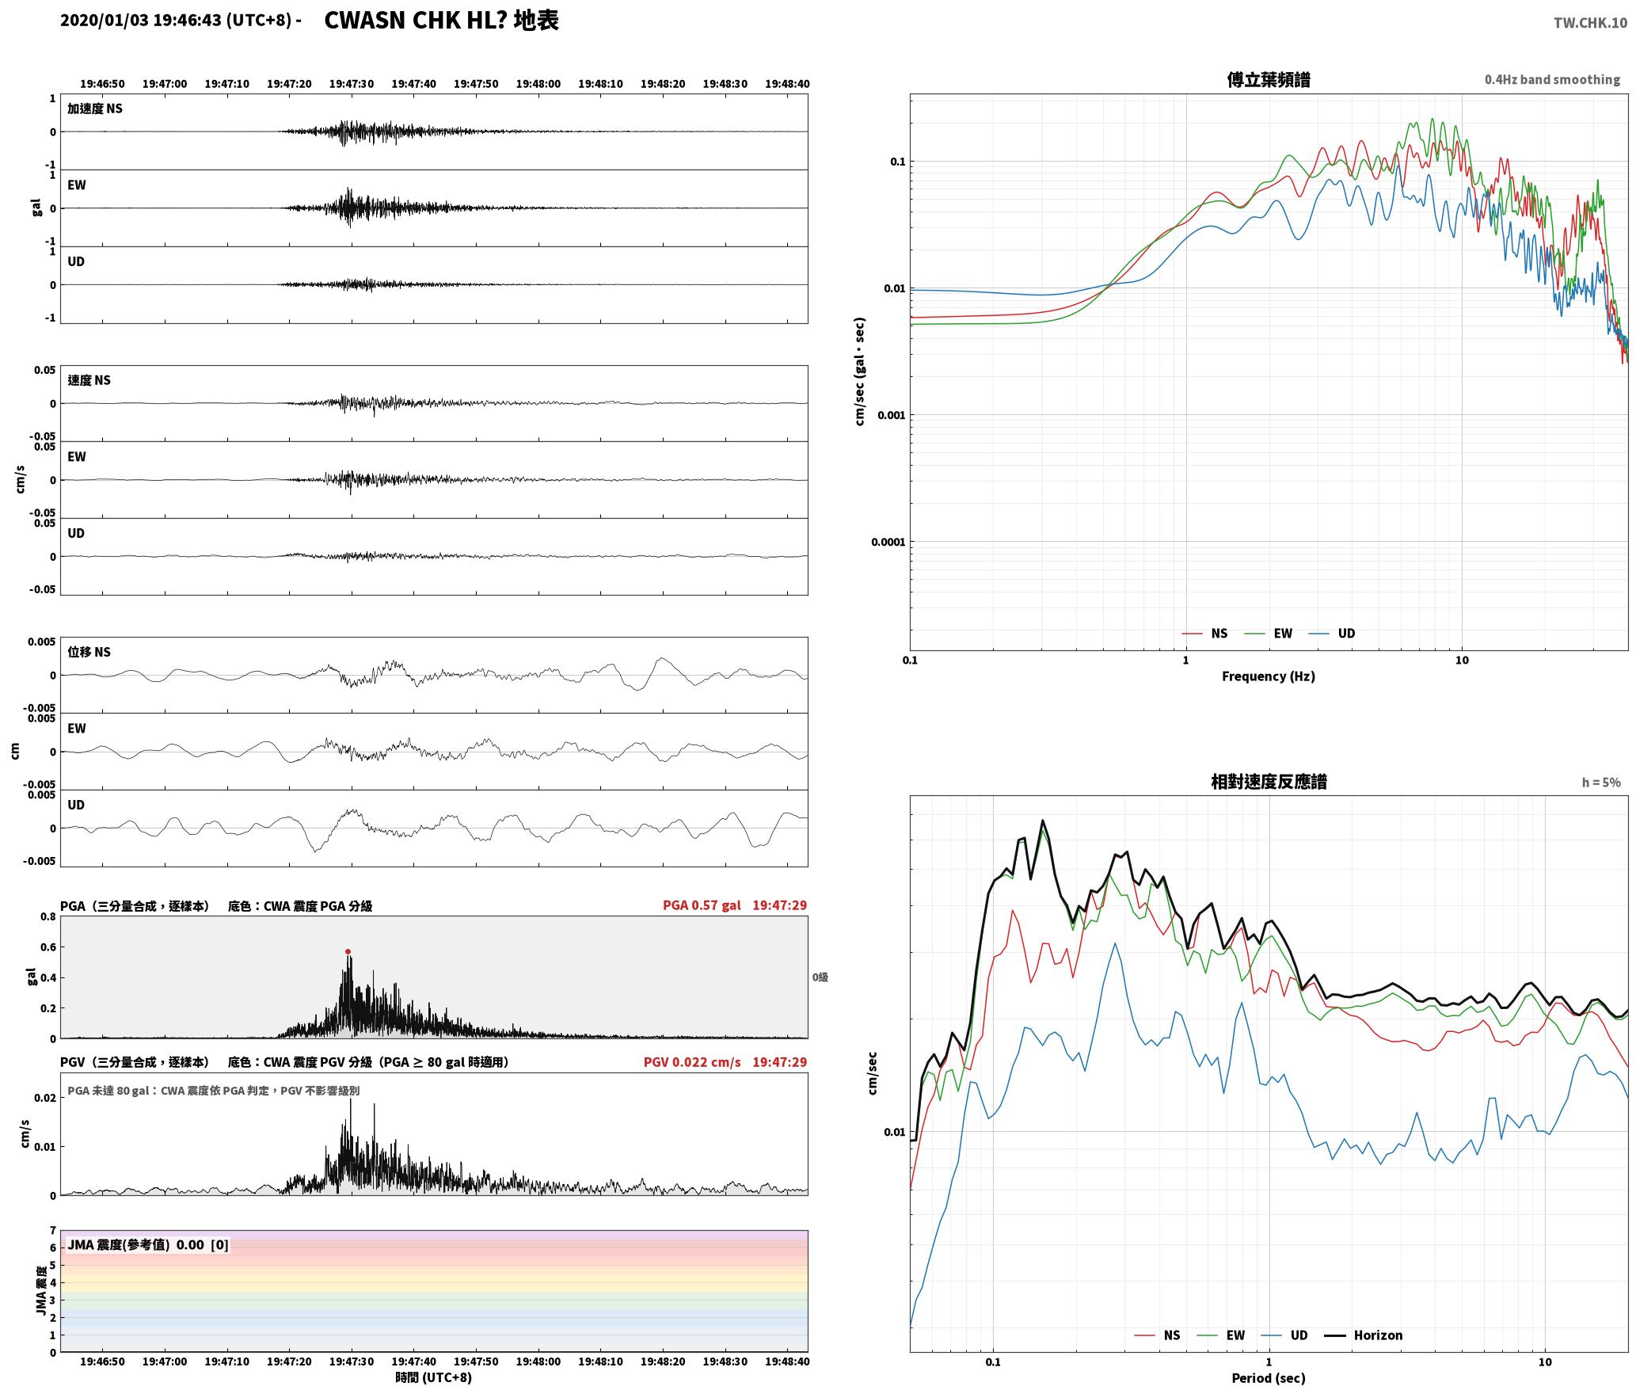The height and width of the screenshot is (1394, 1636).
Task: Click the 0級 intensity label beside PGA chart
Action: pyautogui.click(x=820, y=977)
